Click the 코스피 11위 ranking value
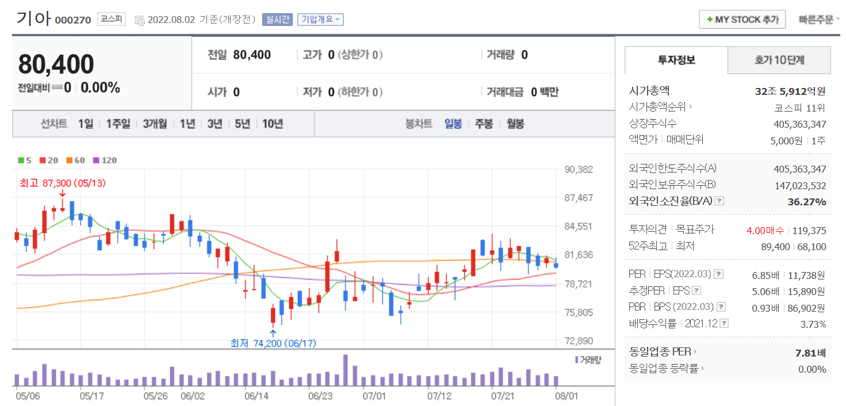Screen dimensions: 846x406 pyautogui.click(x=800, y=108)
